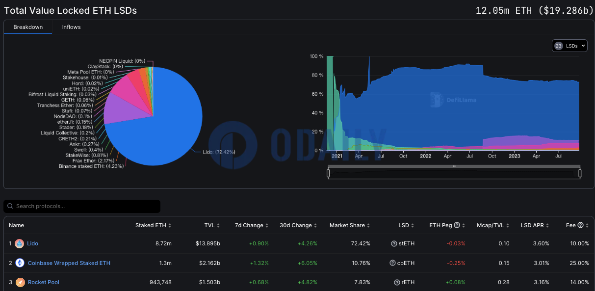Image resolution: width=595 pixels, height=291 pixels.
Task: Click the question mark icon beside cbETH
Action: (392, 263)
